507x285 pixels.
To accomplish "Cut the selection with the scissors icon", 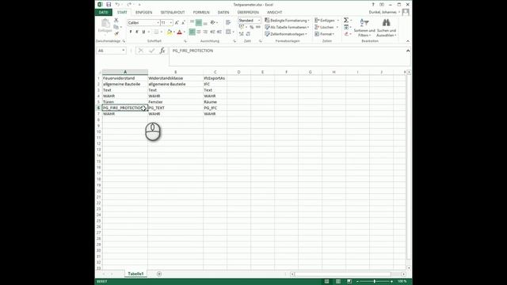I will click(x=116, y=21).
